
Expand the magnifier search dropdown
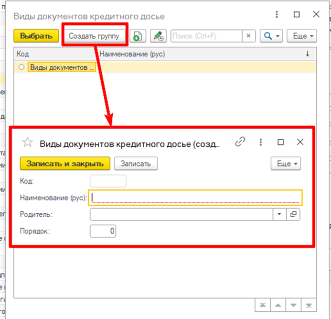point(271,36)
